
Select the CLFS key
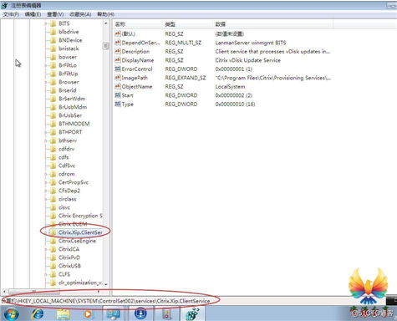(64, 274)
